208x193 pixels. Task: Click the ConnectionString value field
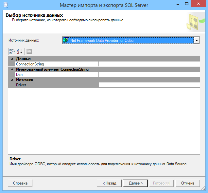pos(149,64)
